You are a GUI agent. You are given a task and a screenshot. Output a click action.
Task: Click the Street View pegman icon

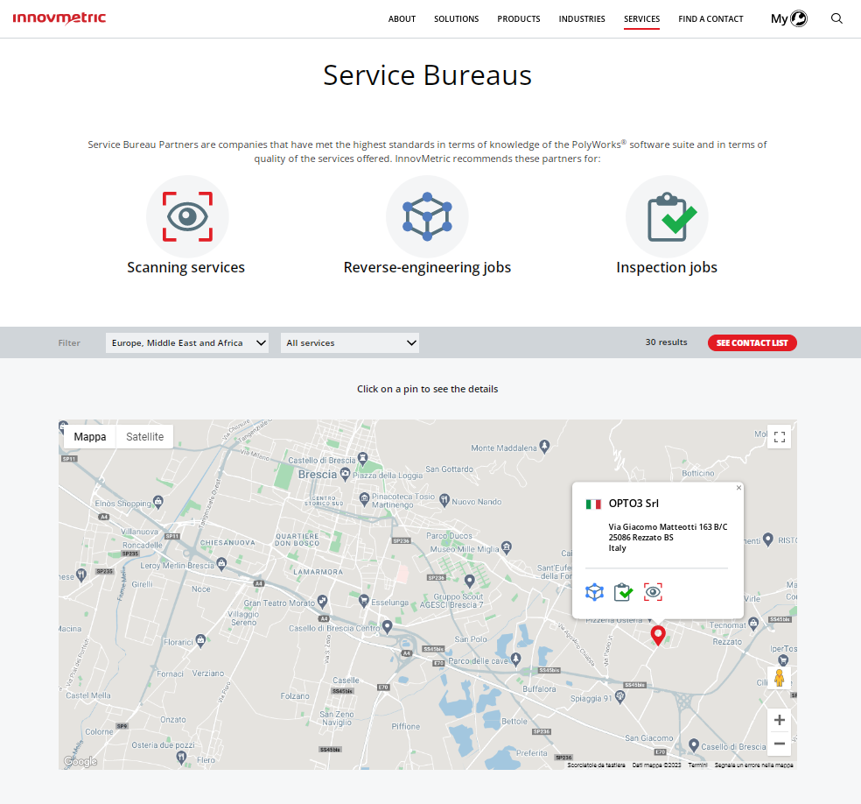coord(779,678)
